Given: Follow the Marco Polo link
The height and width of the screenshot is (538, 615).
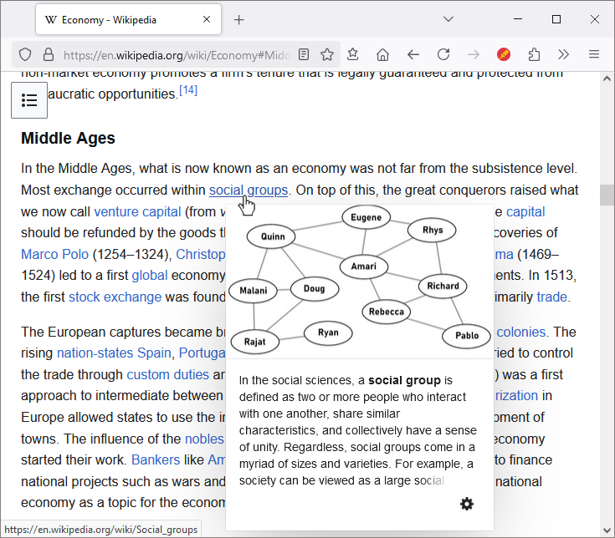Looking at the screenshot, I should (55, 255).
